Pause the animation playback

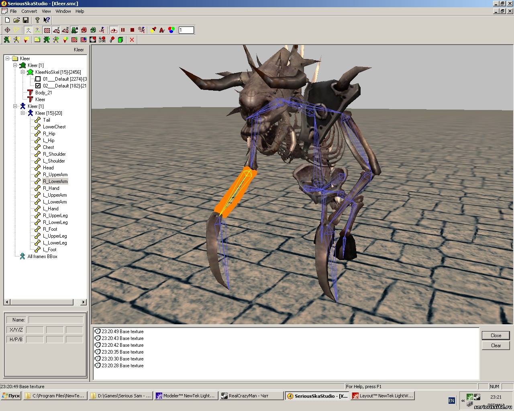(x=123, y=30)
